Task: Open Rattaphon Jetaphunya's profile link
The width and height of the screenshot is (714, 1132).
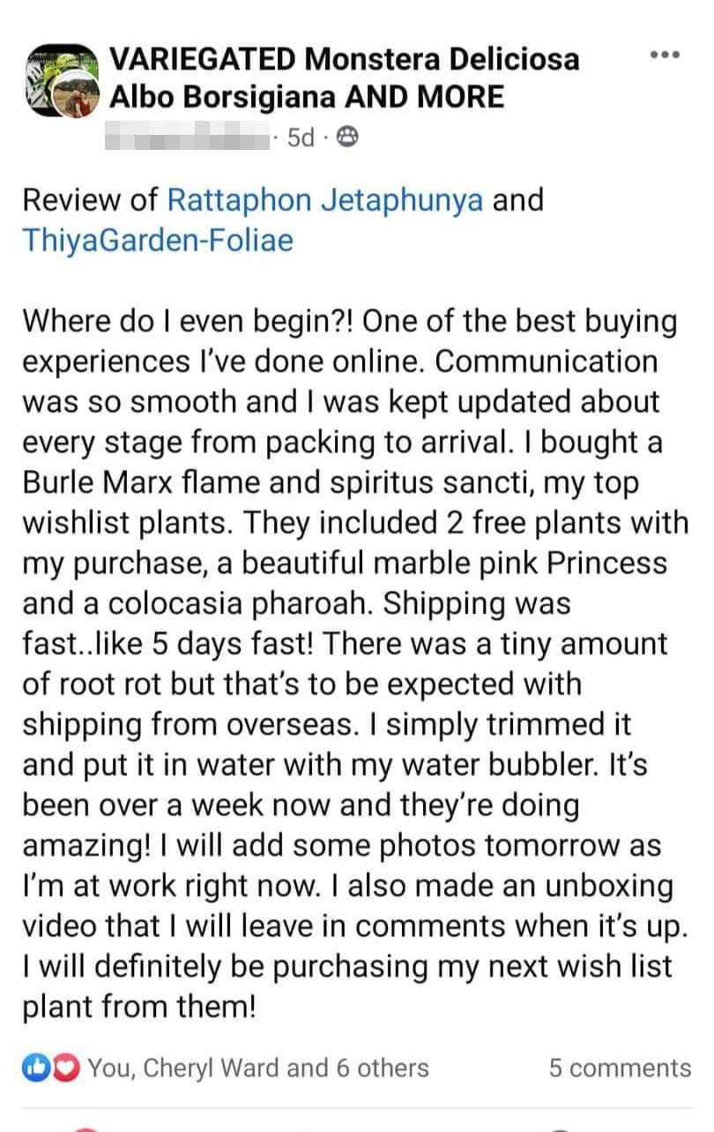Action: [324, 200]
